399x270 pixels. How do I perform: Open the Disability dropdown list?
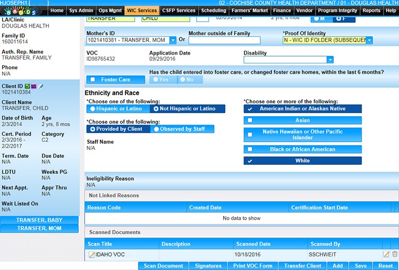[330, 60]
